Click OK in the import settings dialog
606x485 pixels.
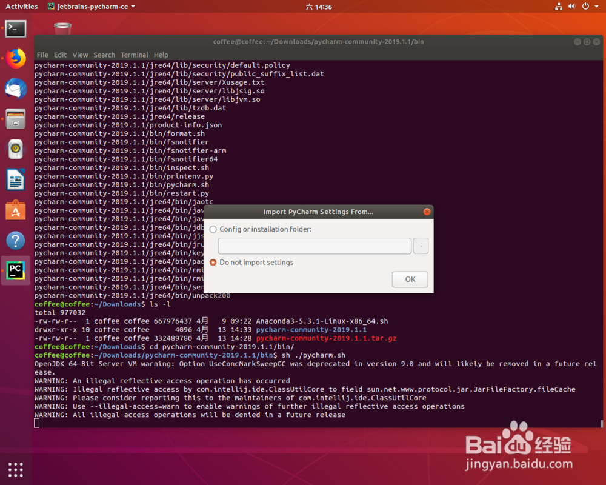coord(410,279)
